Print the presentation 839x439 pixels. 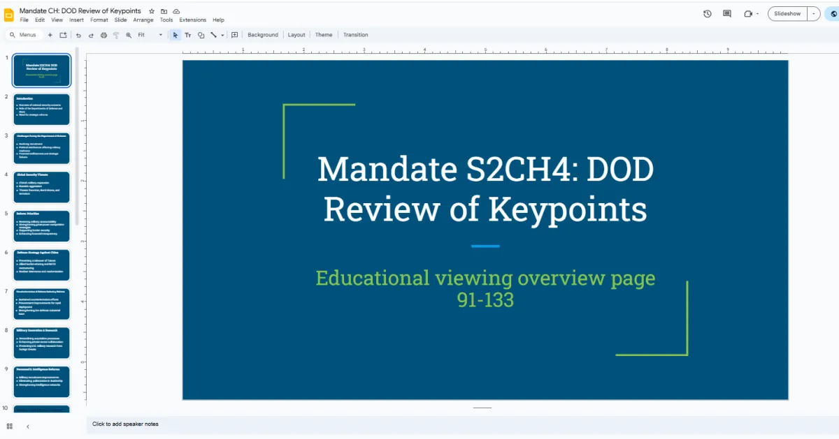[103, 35]
